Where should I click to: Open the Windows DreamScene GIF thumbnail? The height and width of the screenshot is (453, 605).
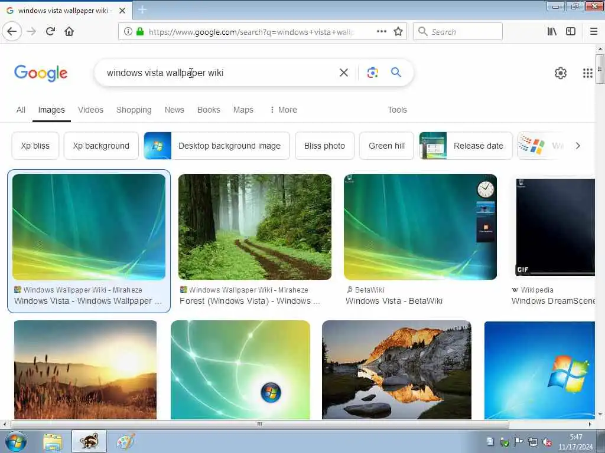pos(555,227)
